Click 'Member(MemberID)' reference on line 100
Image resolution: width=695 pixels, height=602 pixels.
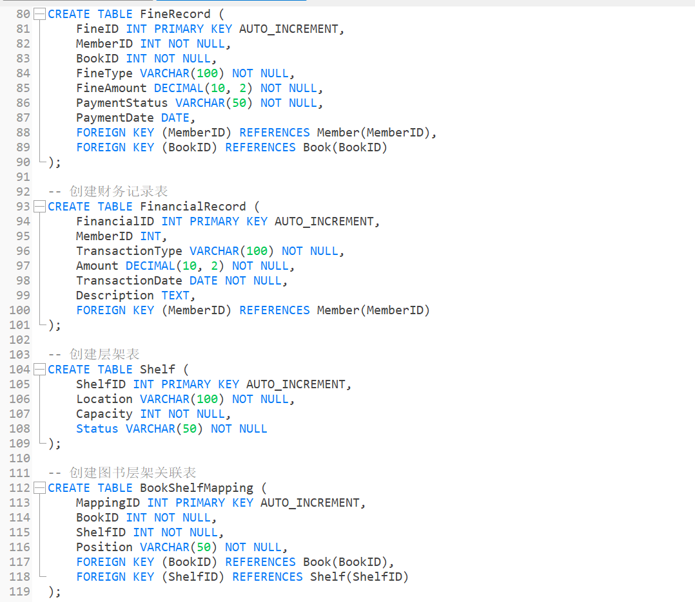coord(373,310)
